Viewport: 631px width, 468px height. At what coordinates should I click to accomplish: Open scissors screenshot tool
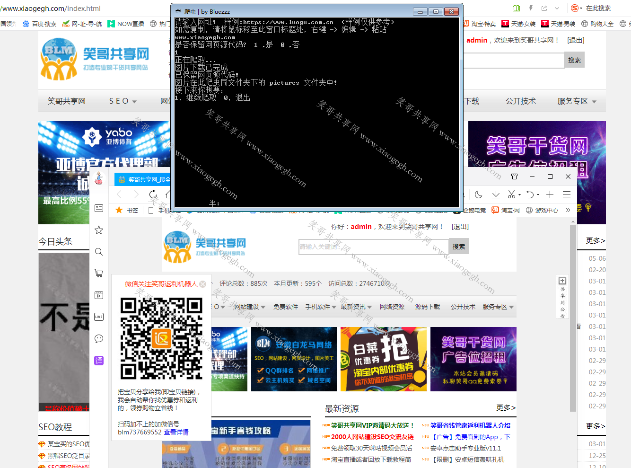pos(511,194)
